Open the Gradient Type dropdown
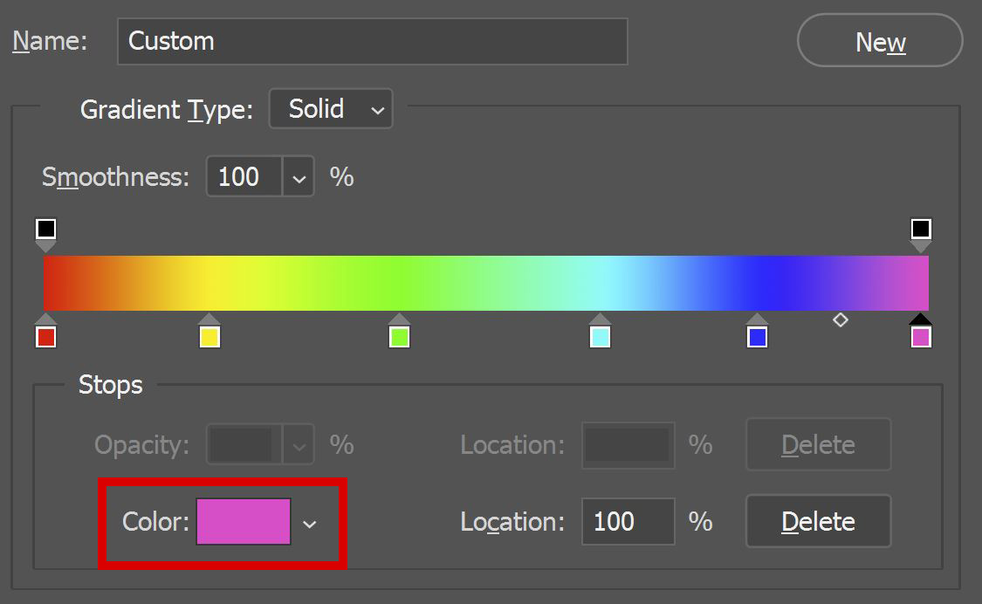Screen dimensions: 982x604 point(330,108)
